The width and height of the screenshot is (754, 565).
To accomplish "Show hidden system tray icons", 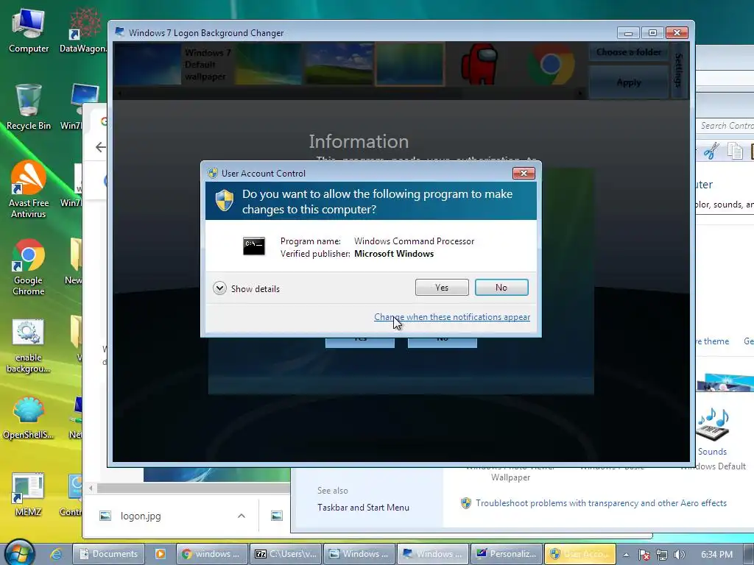I will 626,555.
